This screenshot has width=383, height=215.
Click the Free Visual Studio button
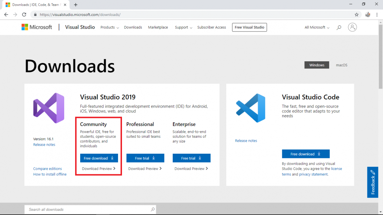click(x=249, y=27)
